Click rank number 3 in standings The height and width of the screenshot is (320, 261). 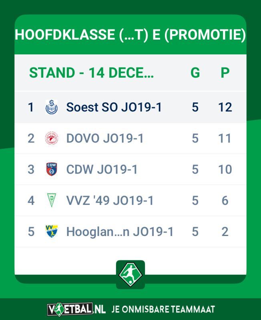point(31,169)
